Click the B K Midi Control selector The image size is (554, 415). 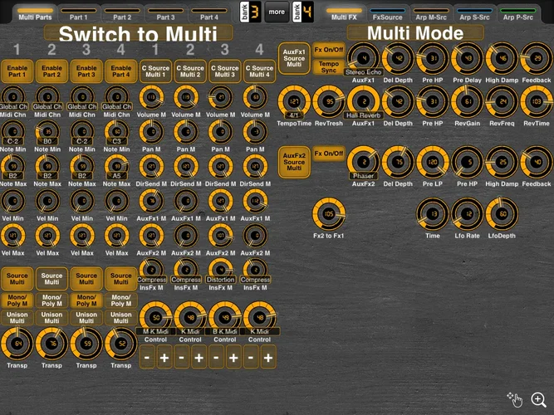pos(225,318)
